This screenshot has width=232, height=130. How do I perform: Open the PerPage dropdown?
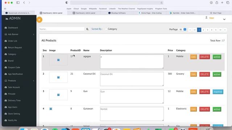[182, 30]
